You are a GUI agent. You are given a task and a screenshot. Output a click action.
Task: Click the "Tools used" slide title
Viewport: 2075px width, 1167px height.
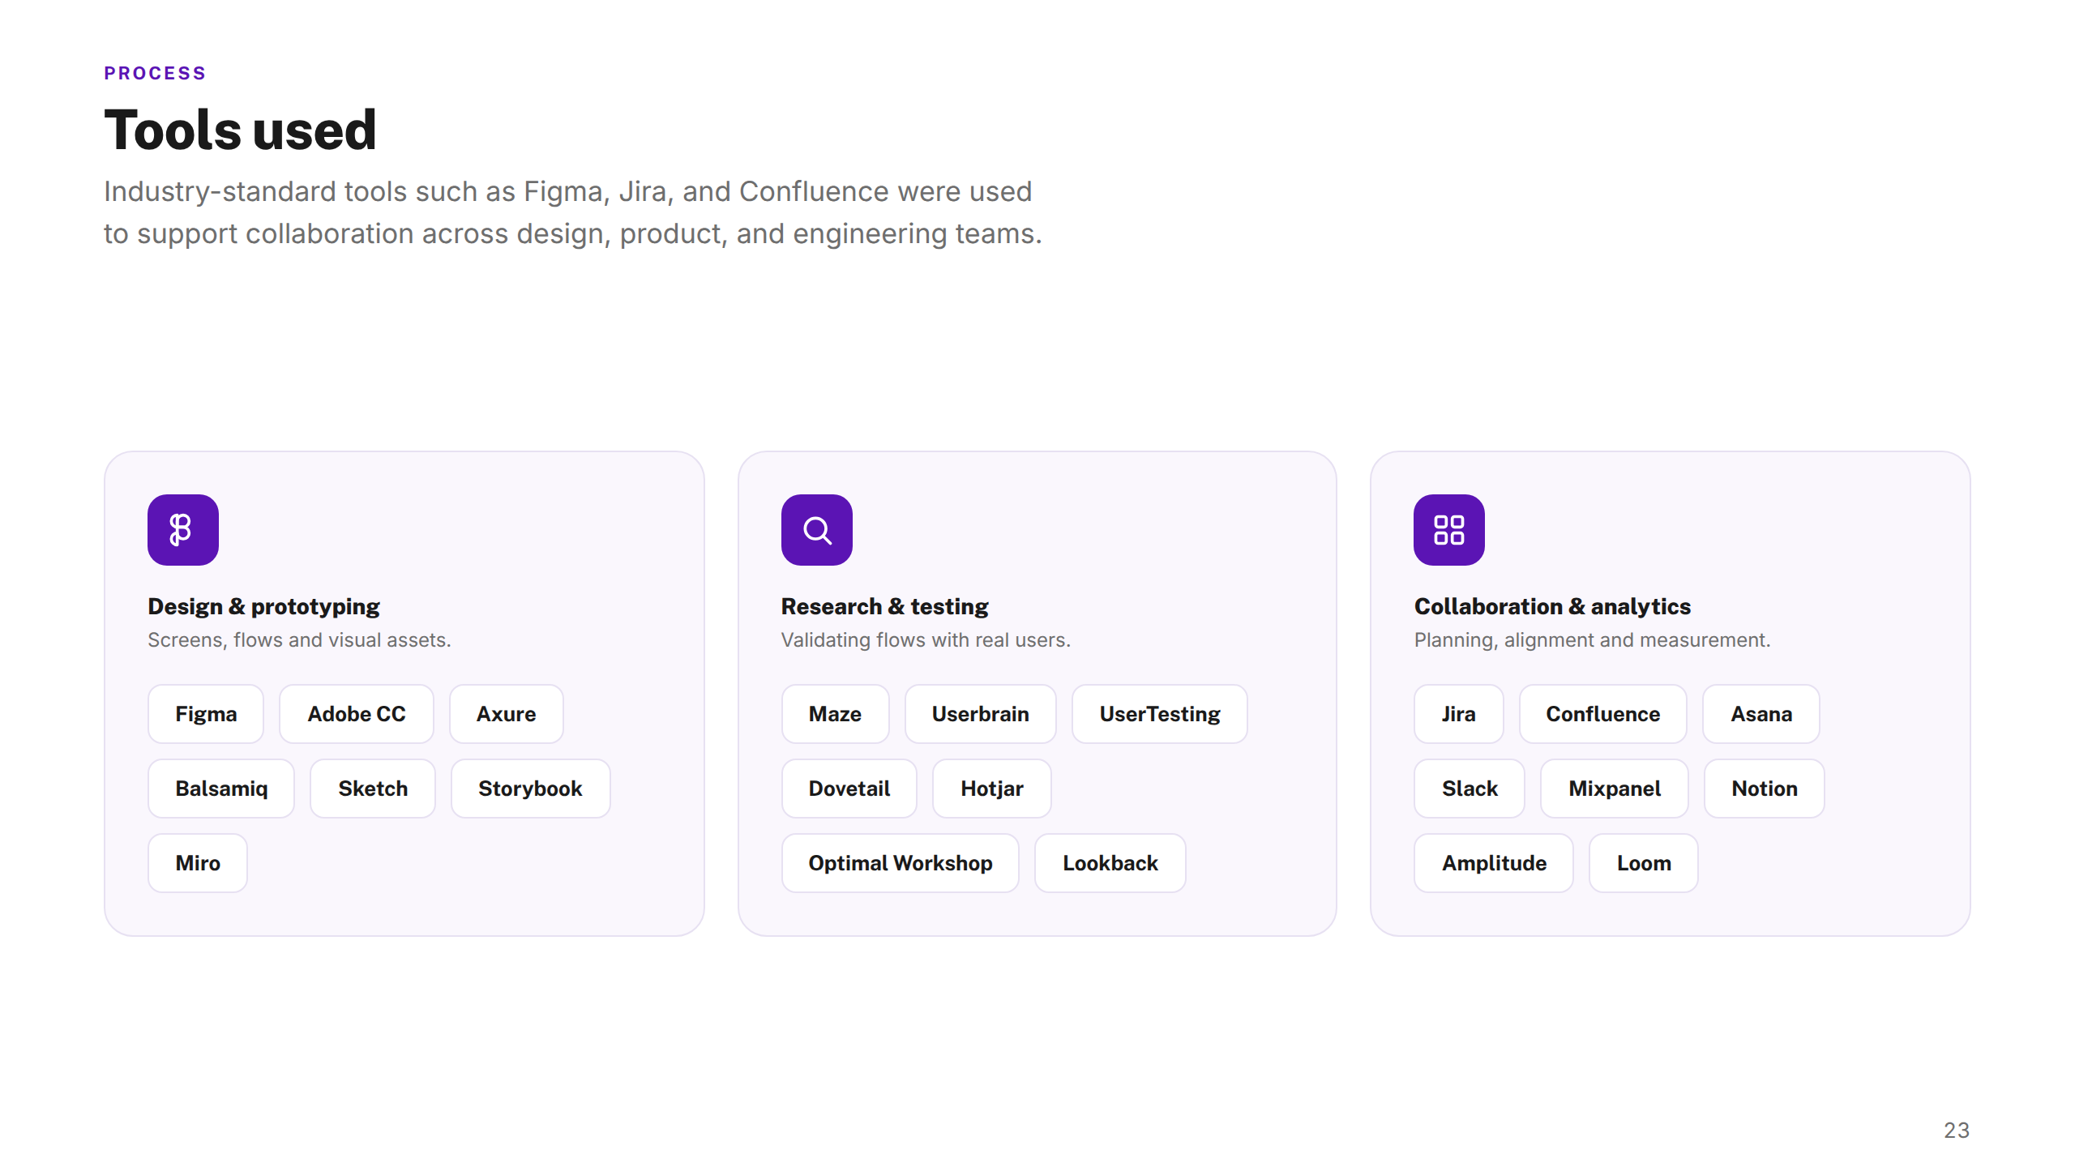tap(241, 130)
